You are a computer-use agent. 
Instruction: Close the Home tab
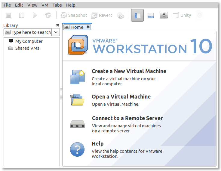(88, 27)
